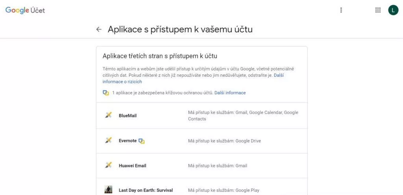Expand the Evernote access entry

(x=202, y=141)
